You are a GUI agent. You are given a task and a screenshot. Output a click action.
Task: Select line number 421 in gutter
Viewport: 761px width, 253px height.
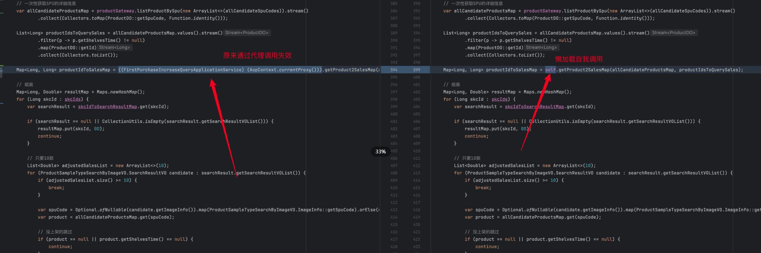click(417, 232)
